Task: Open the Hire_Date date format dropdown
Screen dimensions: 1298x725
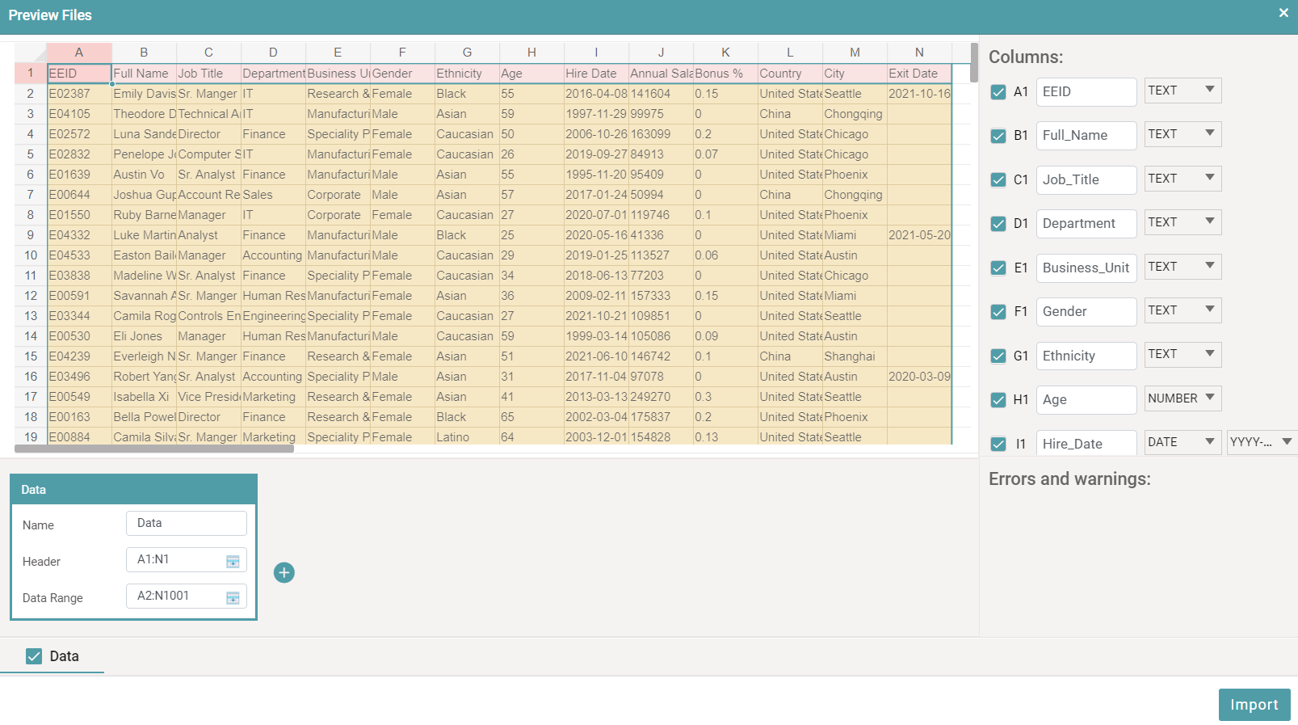Action: point(1261,442)
